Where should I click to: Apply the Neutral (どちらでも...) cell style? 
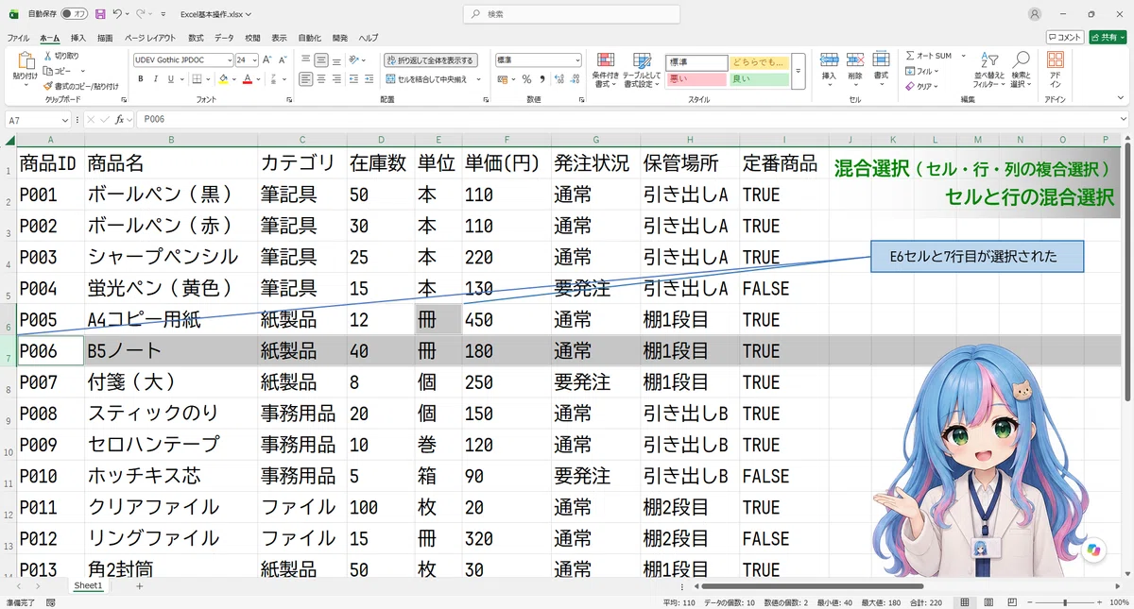759,62
